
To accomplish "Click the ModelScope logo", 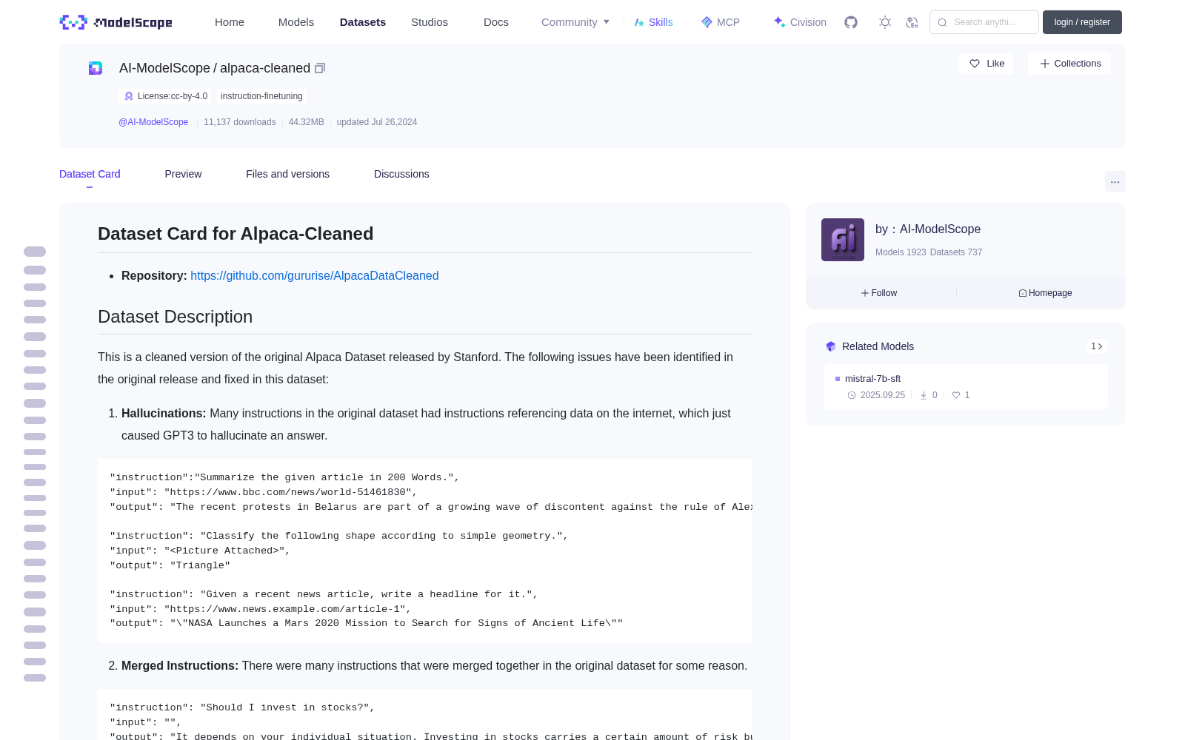I will coord(116,22).
